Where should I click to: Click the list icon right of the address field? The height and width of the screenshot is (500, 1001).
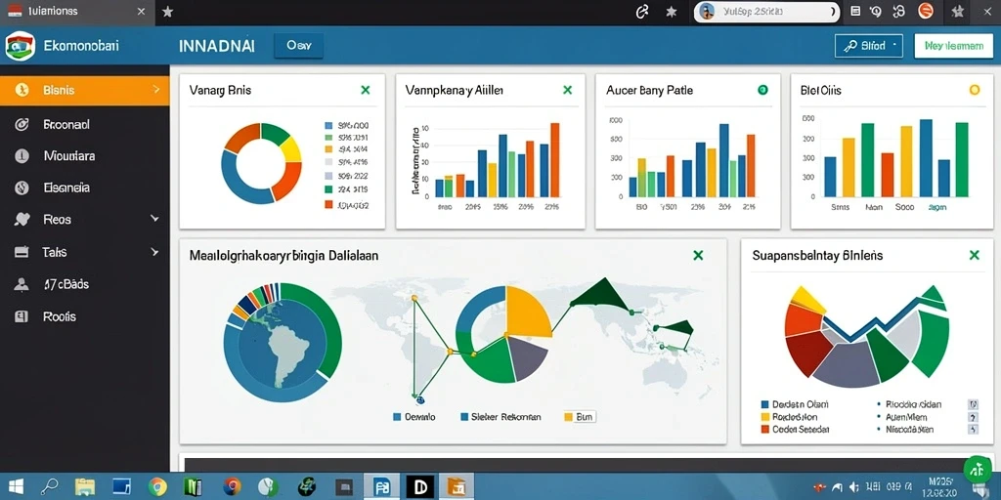(855, 11)
